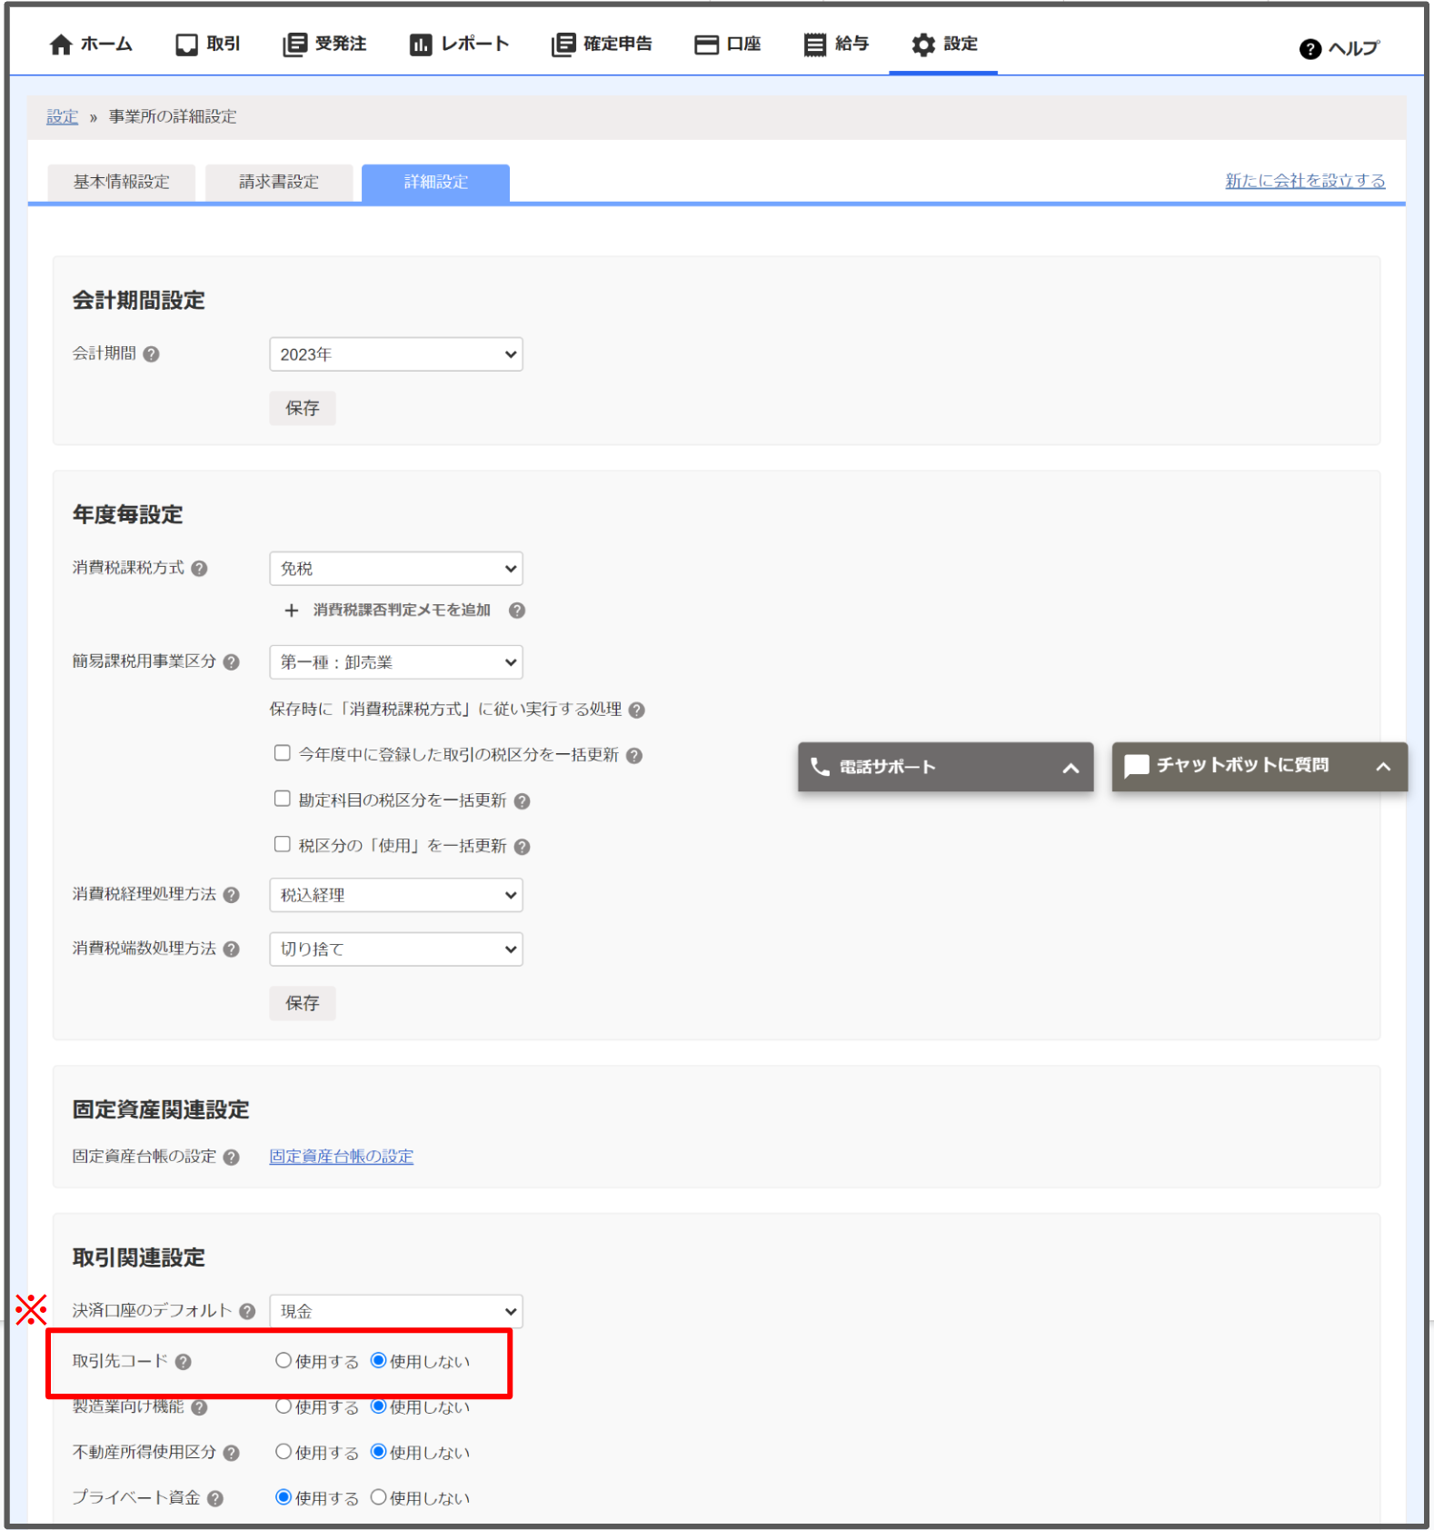Click the Settings gear icon

click(x=922, y=45)
